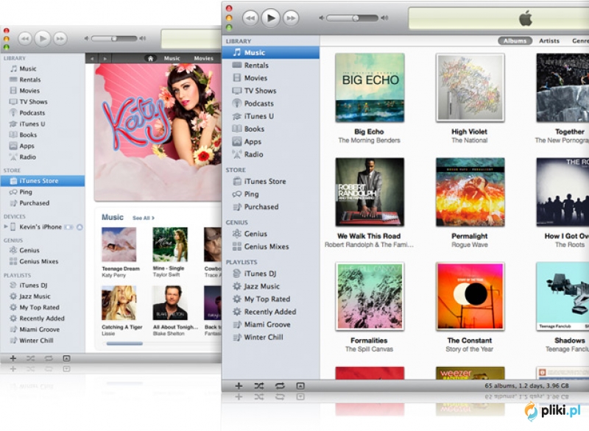589x431 pixels.
Task: Adjust the back window volume slider
Action: point(114,39)
